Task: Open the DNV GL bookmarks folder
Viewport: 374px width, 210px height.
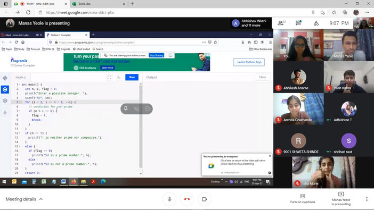Action: (x=48, y=49)
